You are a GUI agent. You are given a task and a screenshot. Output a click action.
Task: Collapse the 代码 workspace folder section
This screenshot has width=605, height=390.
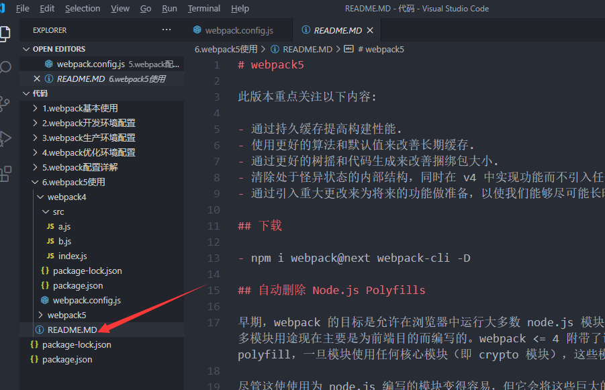click(26, 93)
